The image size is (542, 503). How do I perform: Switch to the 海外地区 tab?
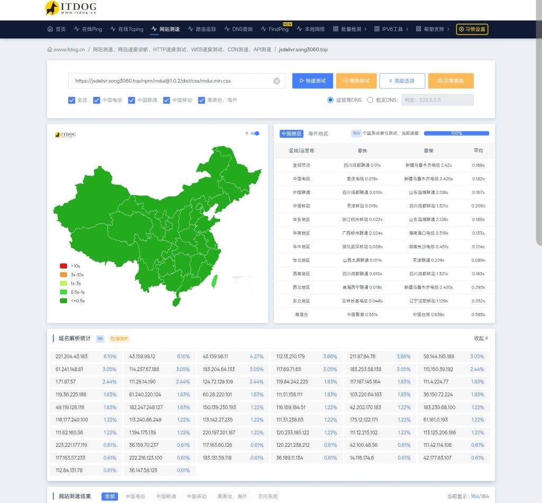(318, 133)
